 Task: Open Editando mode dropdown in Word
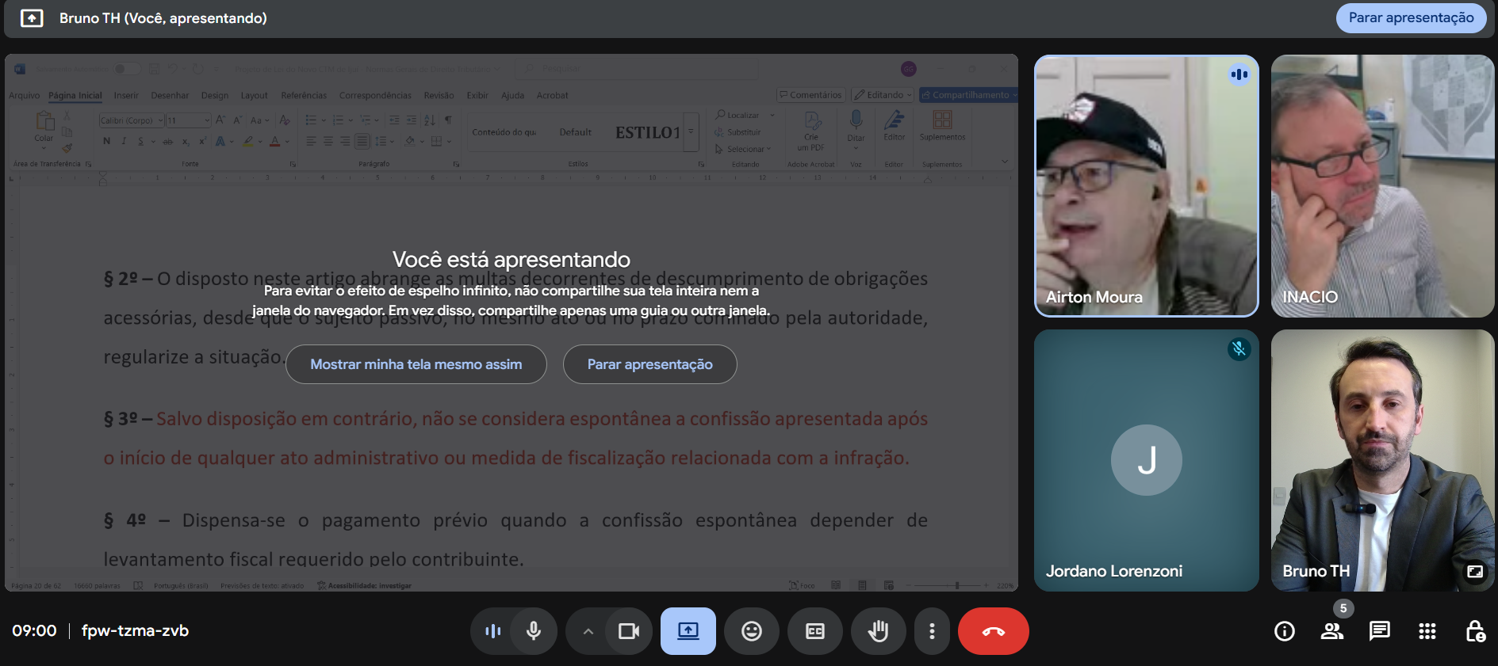tap(883, 95)
